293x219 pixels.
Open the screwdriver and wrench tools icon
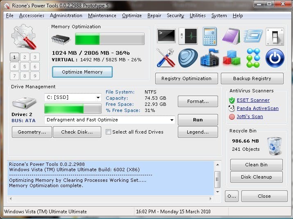[166, 58]
